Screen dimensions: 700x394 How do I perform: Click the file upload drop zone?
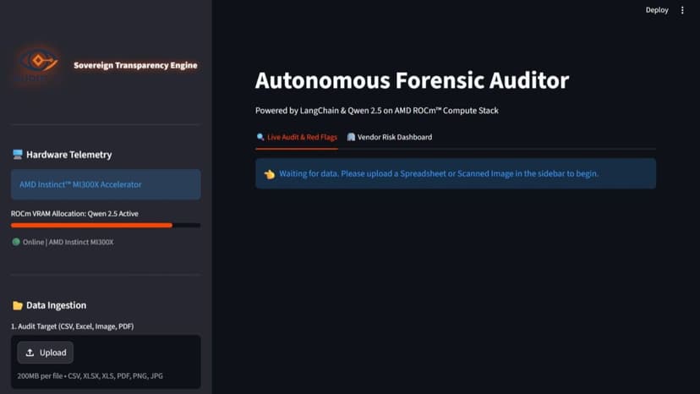(x=106, y=362)
